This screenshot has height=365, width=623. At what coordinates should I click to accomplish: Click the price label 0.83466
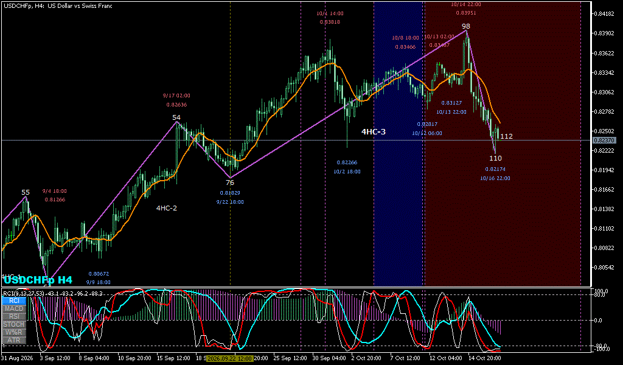pos(405,47)
